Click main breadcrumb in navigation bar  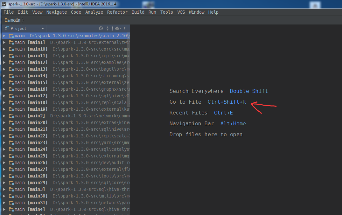(x=15, y=20)
